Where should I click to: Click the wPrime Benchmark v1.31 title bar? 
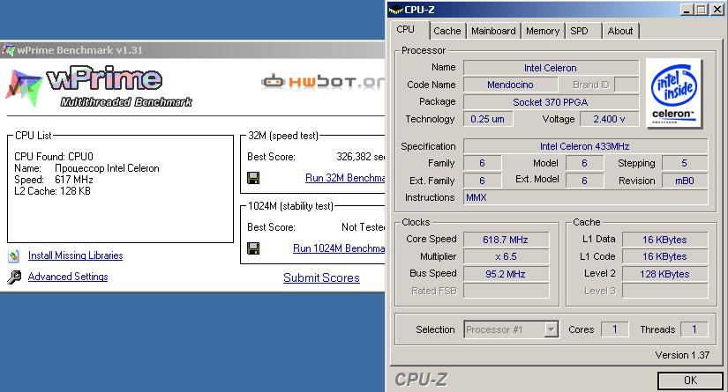[x=192, y=49]
